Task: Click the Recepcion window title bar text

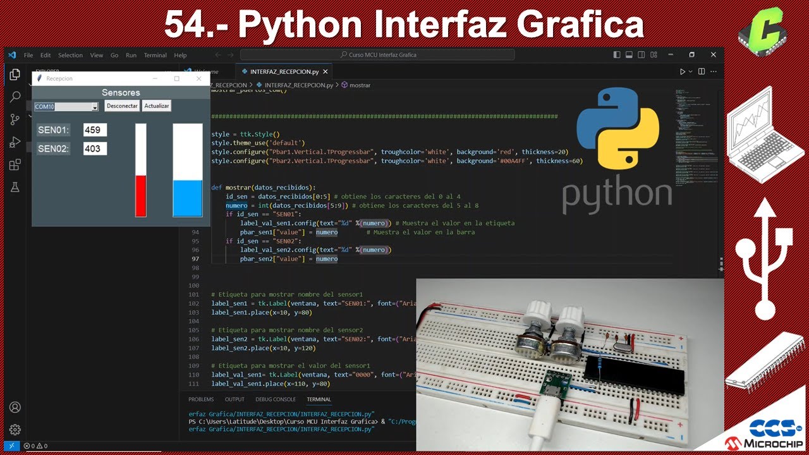Action: [x=59, y=78]
